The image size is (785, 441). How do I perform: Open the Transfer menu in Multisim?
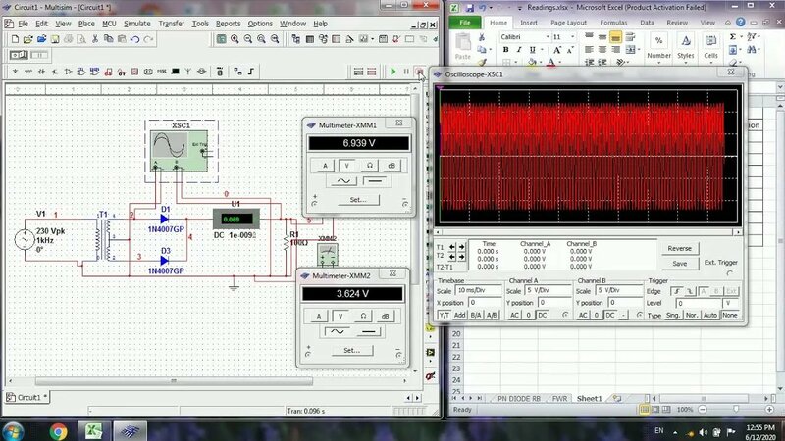tap(171, 24)
